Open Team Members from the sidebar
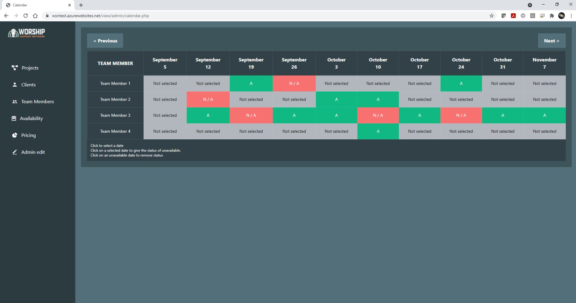The image size is (576, 303). coord(33,102)
